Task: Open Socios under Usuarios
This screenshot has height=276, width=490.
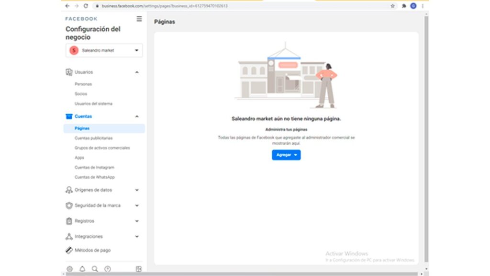Action: pos(80,94)
